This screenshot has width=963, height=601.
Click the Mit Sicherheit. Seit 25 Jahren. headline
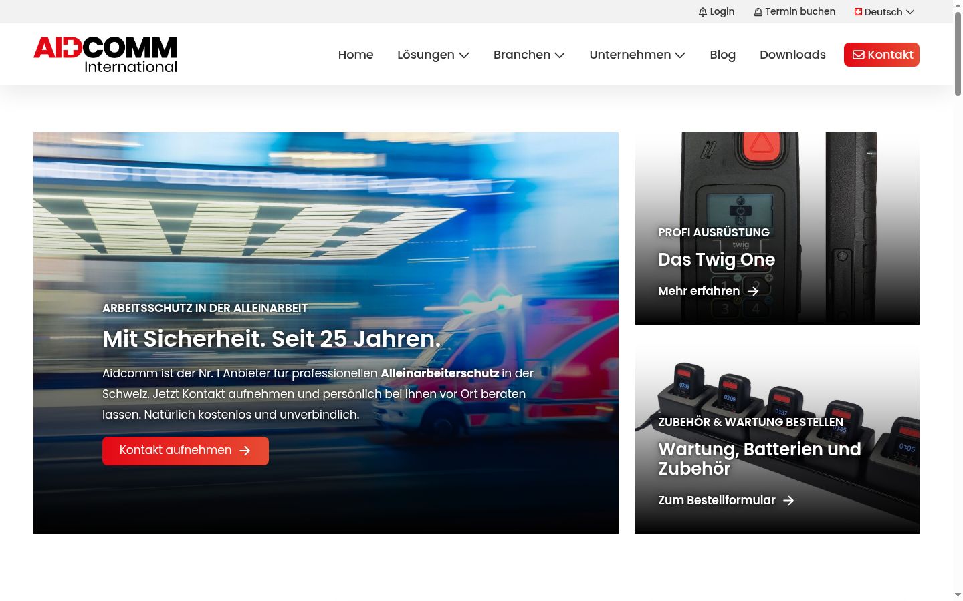point(272,339)
